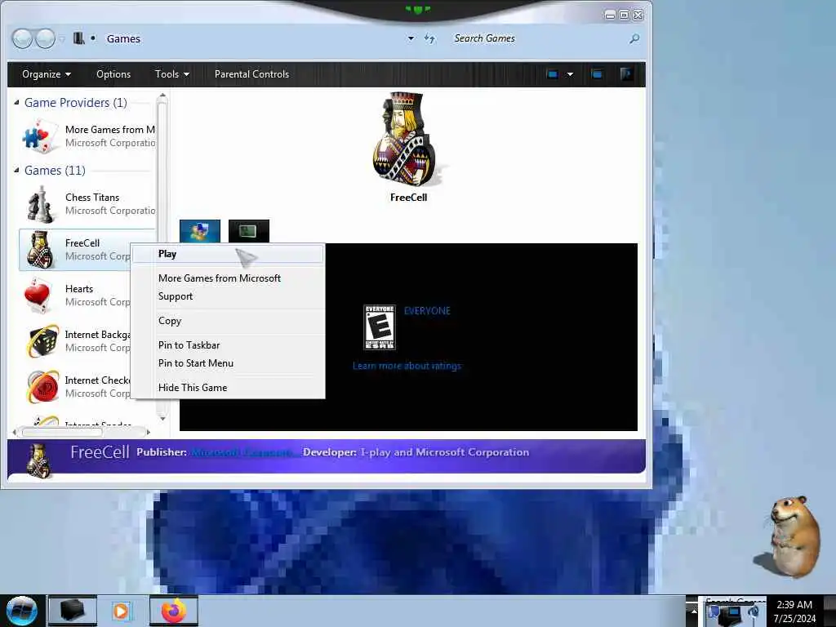Select the Internet Checkers icon
The width and height of the screenshot is (836, 627).
[x=42, y=386]
